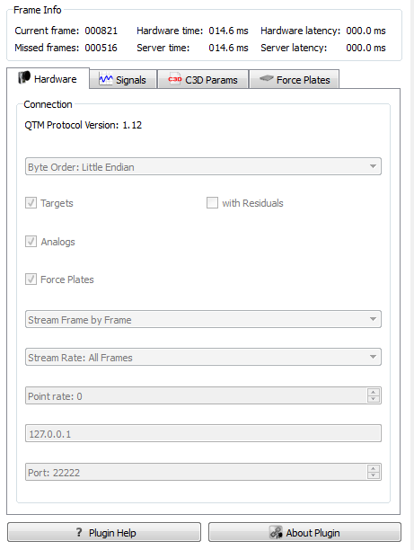This screenshot has height=550, width=414.
Task: Click the Signals waveform icon
Action: coord(105,79)
